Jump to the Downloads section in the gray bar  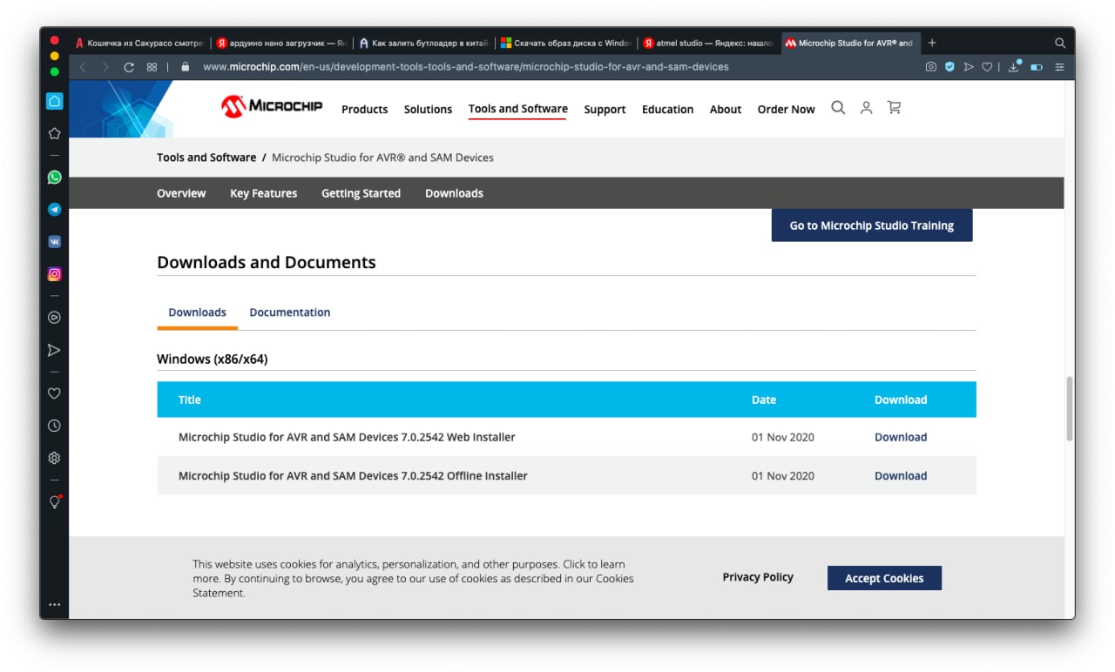click(x=454, y=193)
